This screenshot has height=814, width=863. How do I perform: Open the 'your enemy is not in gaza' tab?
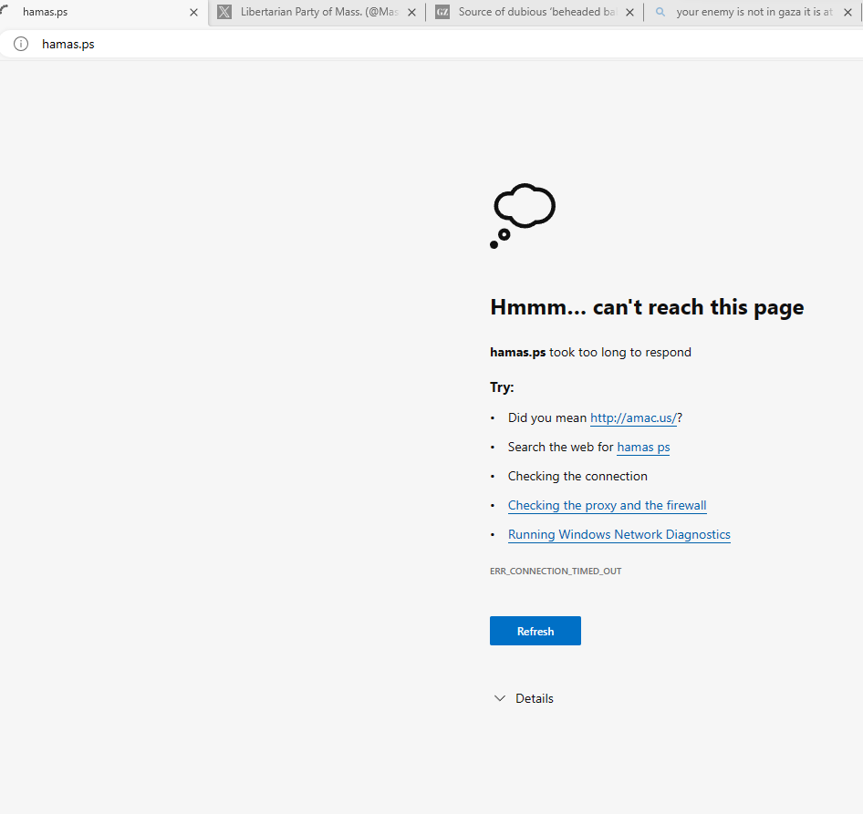(x=754, y=12)
